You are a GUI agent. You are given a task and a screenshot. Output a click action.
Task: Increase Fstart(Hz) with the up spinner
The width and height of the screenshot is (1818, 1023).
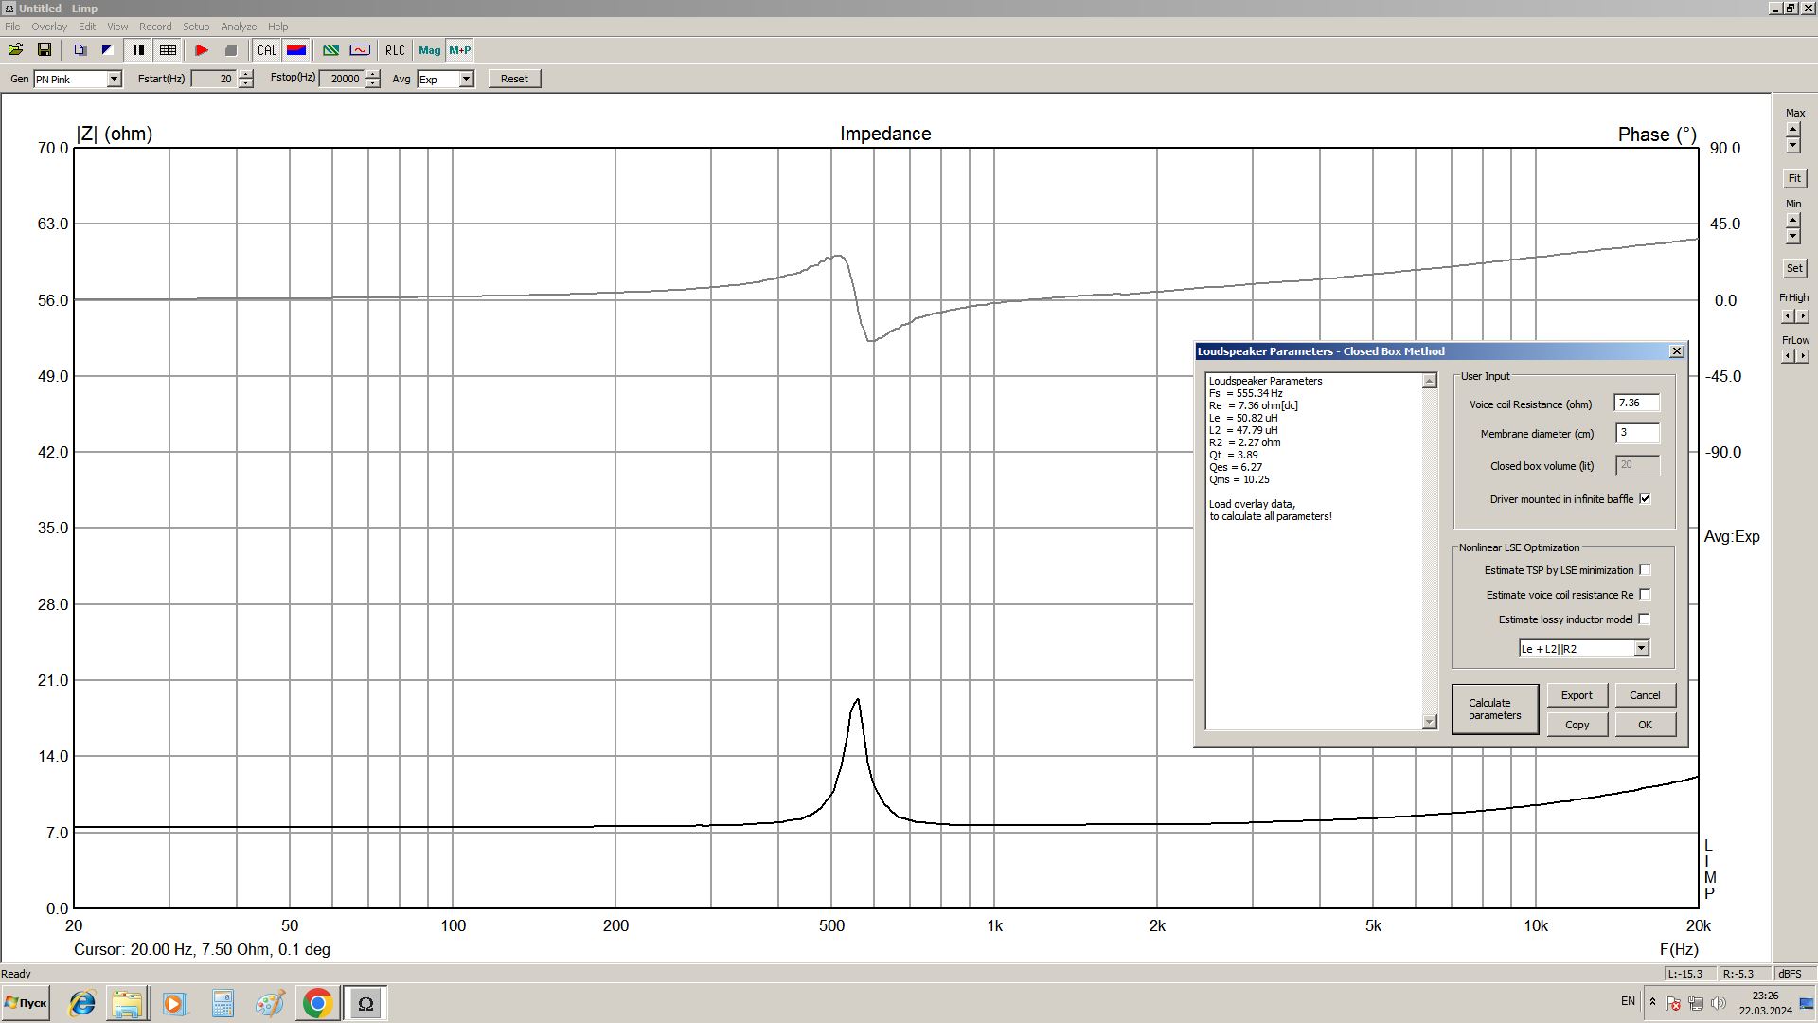[246, 74]
